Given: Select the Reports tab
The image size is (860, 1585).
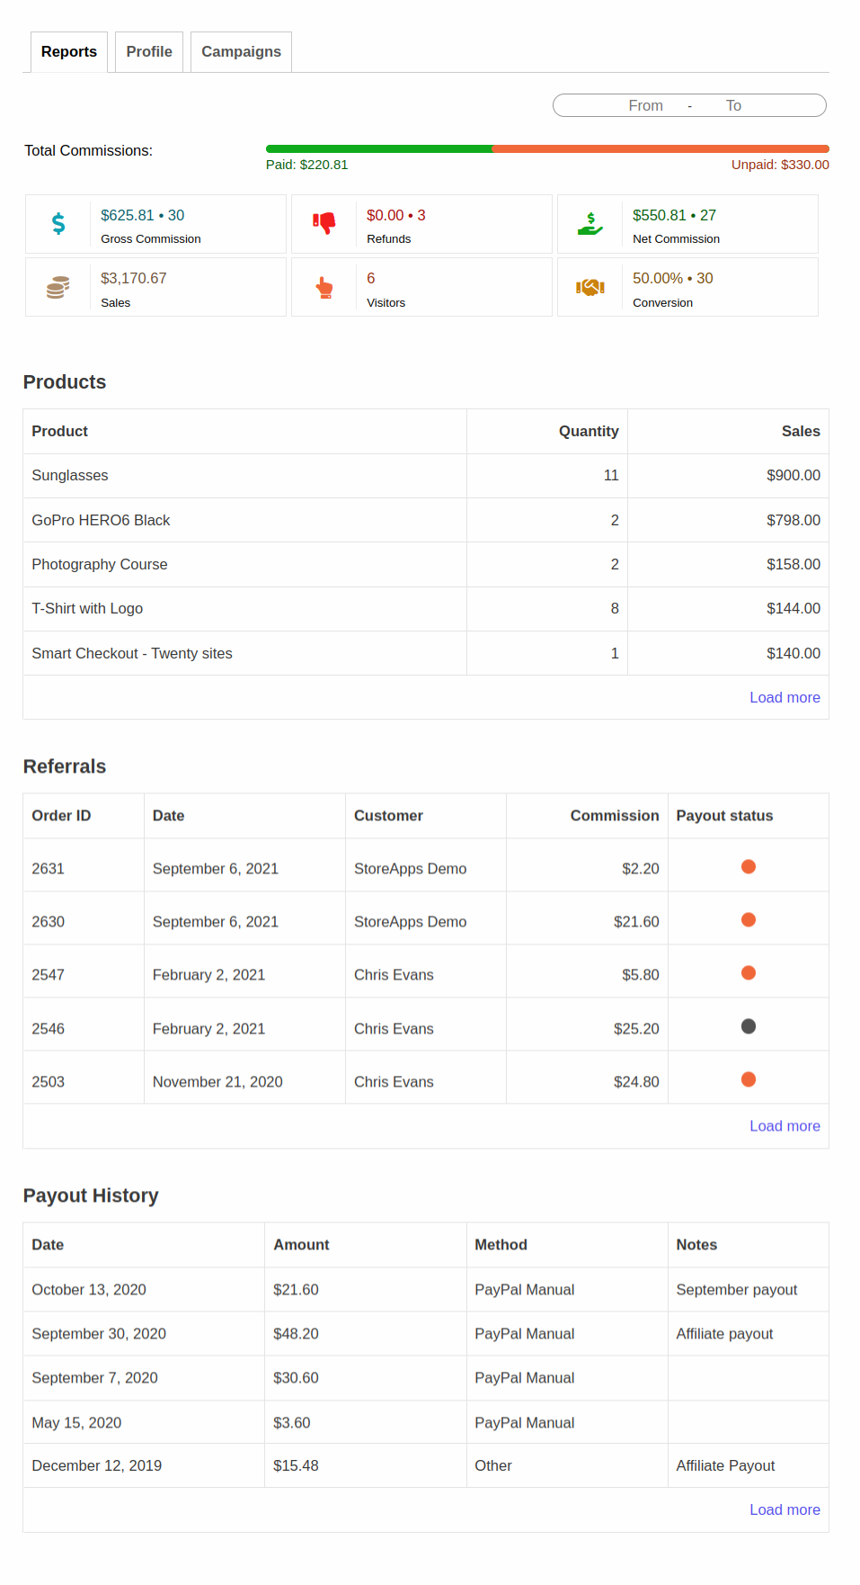Looking at the screenshot, I should click(69, 52).
